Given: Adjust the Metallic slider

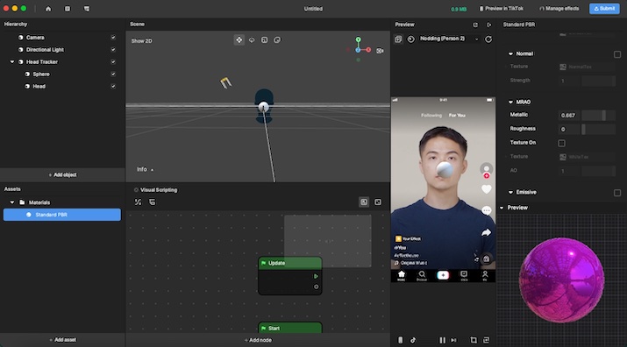Looking at the screenshot, I should click(x=598, y=115).
